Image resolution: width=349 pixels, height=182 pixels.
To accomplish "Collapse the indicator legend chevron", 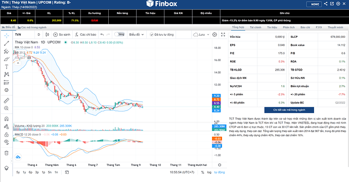I will click(x=18, y=63).
